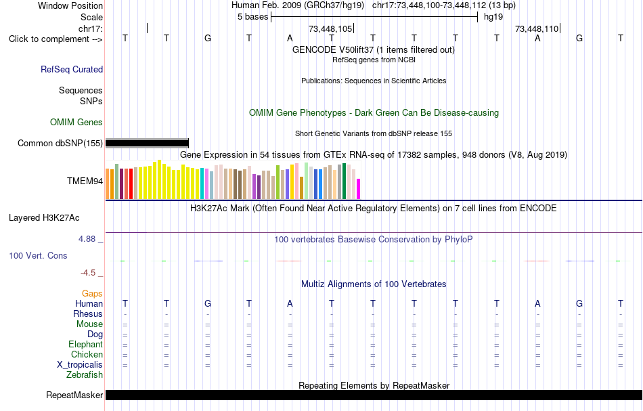Image resolution: width=643 pixels, height=411 pixels.
Task: Click the 'hg19' text beside scale bar
Action: (x=493, y=17)
